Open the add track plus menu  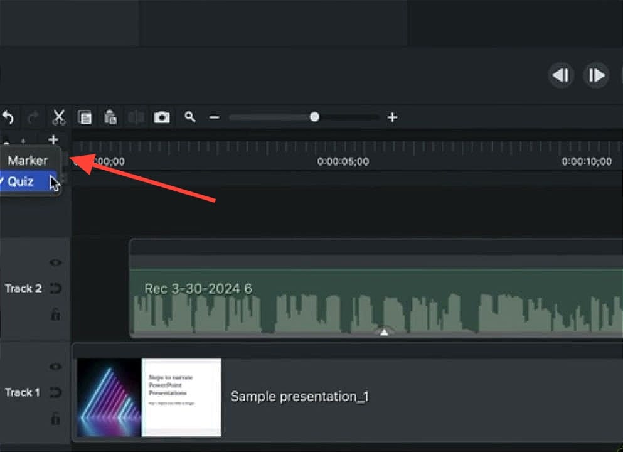(x=53, y=139)
